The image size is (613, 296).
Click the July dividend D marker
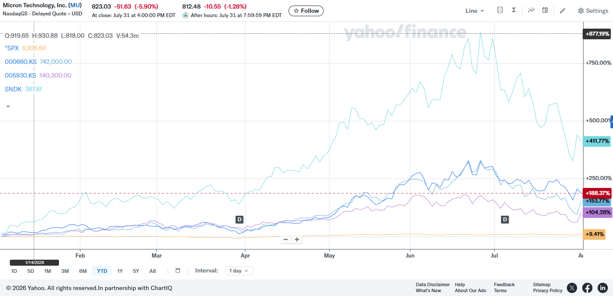coord(505,220)
